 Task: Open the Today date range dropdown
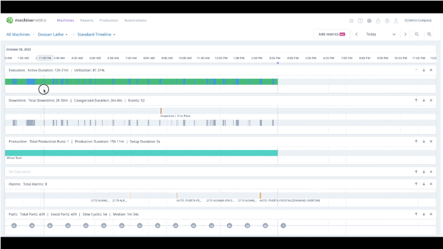[x=381, y=34]
